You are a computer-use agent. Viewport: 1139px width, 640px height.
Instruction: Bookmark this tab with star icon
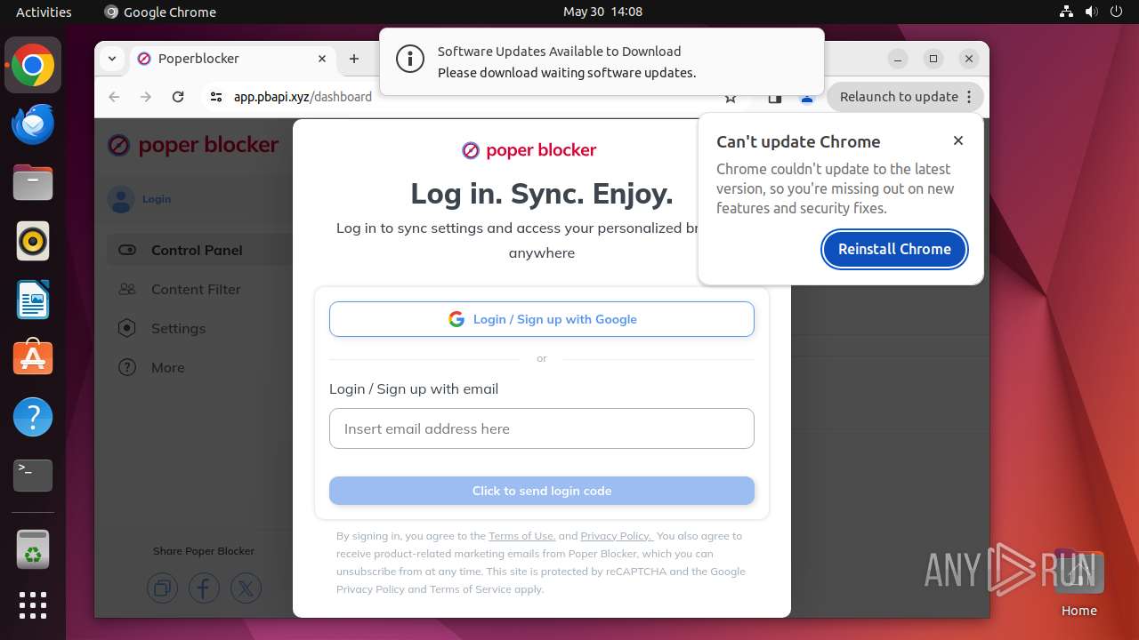pyautogui.click(x=731, y=98)
